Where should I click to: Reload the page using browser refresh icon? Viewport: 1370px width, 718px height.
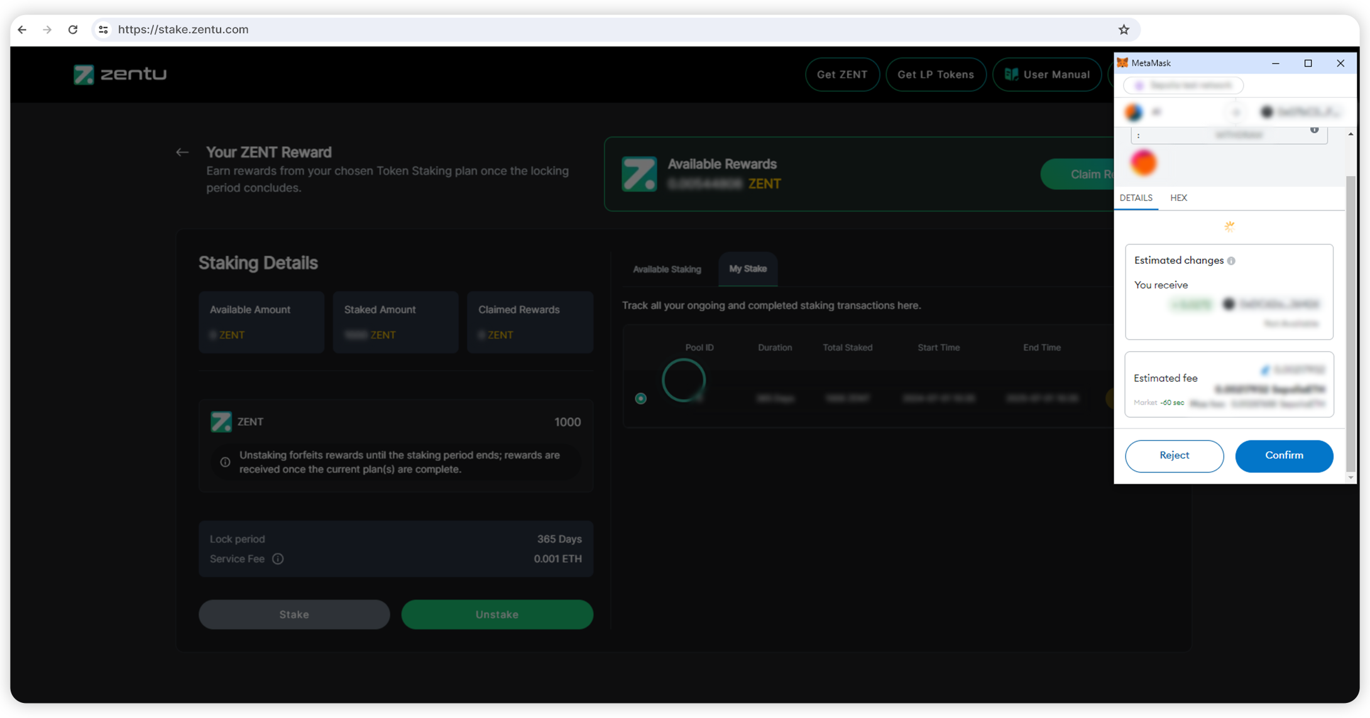pos(73,30)
